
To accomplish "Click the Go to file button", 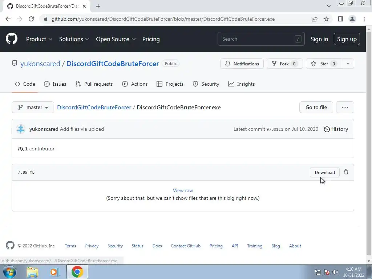I will click(x=316, y=107).
